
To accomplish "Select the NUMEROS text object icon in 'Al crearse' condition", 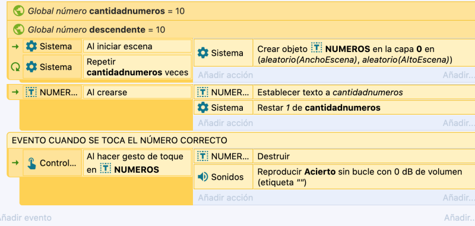I will [x=31, y=92].
